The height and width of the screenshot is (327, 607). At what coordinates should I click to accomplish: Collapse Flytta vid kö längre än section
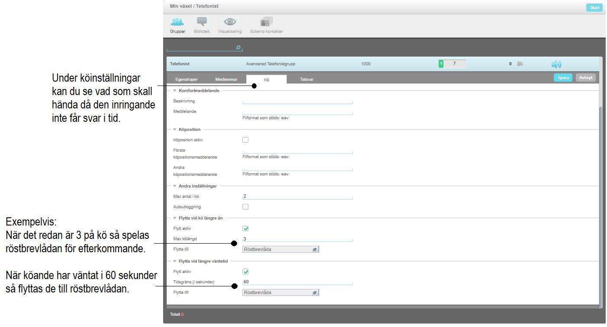(x=174, y=218)
